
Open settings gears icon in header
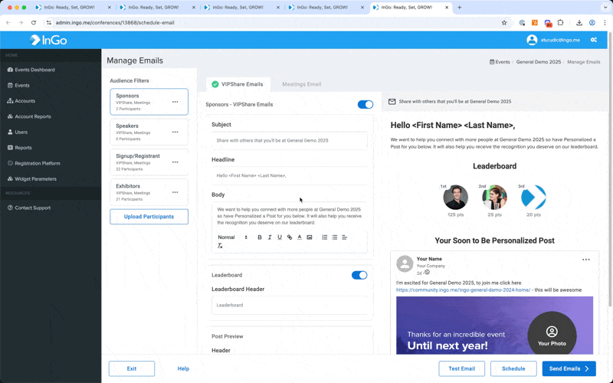pos(593,40)
